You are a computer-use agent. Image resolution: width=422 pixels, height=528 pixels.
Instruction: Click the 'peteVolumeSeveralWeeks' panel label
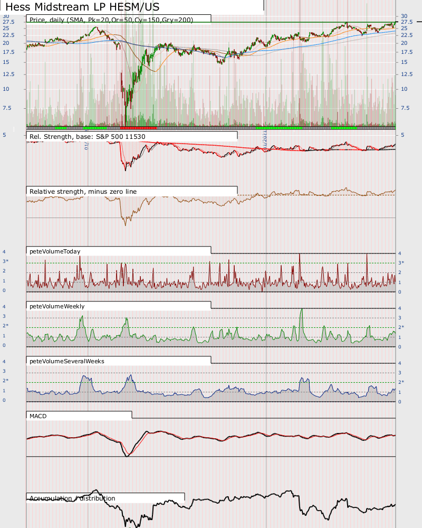point(66,361)
